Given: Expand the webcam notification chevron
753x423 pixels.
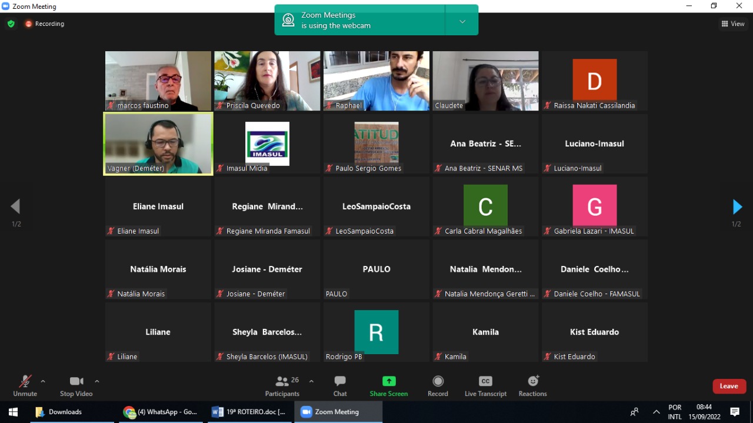Looking at the screenshot, I should pyautogui.click(x=462, y=21).
